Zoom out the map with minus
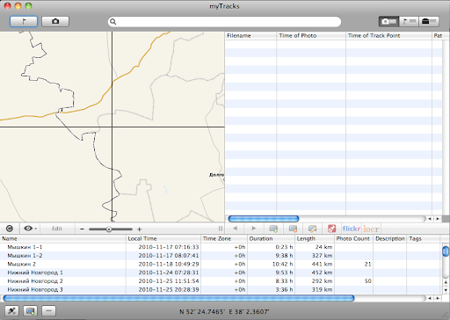The height and width of the screenshot is (320, 450). pyautogui.click(x=82, y=229)
